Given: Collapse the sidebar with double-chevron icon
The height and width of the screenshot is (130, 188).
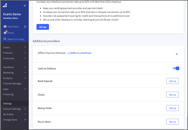Looking at the screenshot, I should [x=25, y=5].
